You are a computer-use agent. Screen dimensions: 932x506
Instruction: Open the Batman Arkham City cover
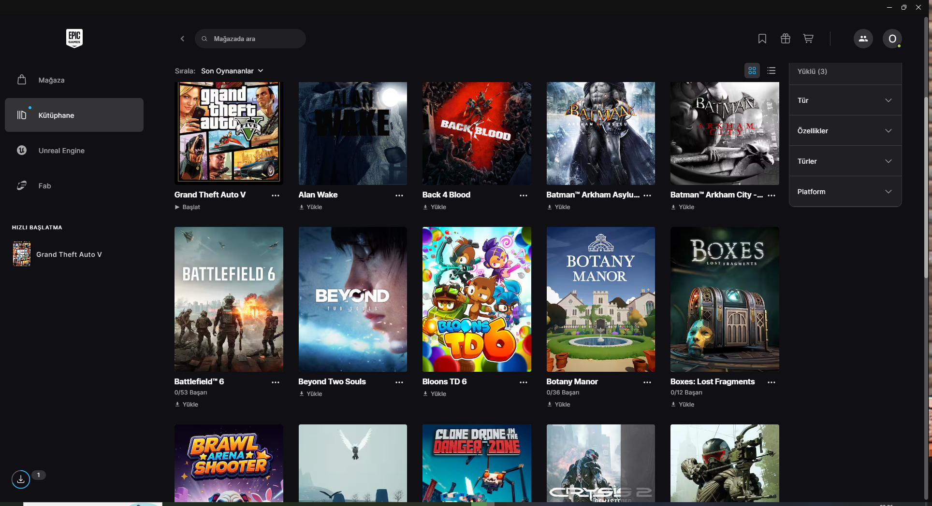pyautogui.click(x=725, y=133)
